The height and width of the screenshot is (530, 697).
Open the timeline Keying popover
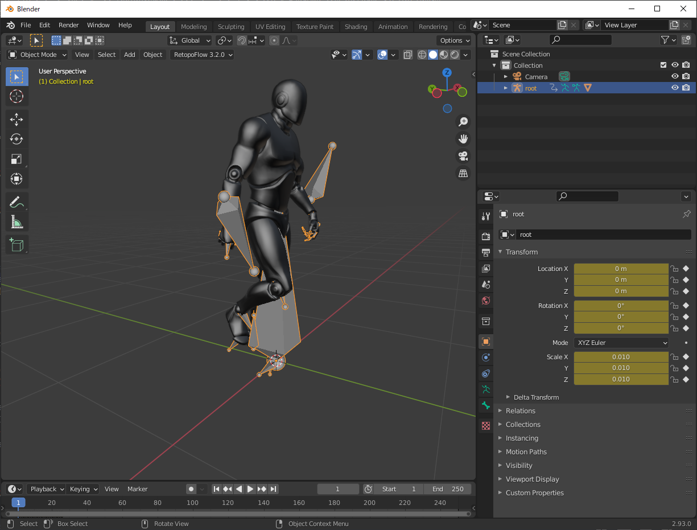(83, 489)
